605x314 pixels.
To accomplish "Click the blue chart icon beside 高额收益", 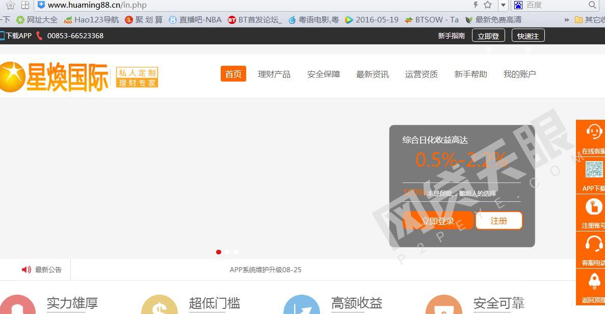I will [x=302, y=305].
